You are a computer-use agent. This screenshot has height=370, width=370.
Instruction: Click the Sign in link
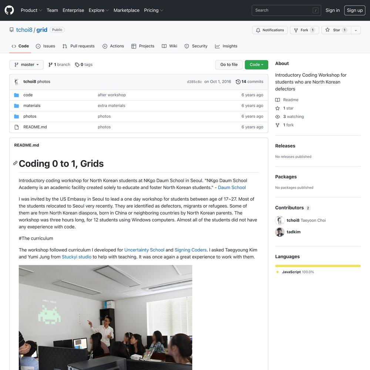pos(333,10)
